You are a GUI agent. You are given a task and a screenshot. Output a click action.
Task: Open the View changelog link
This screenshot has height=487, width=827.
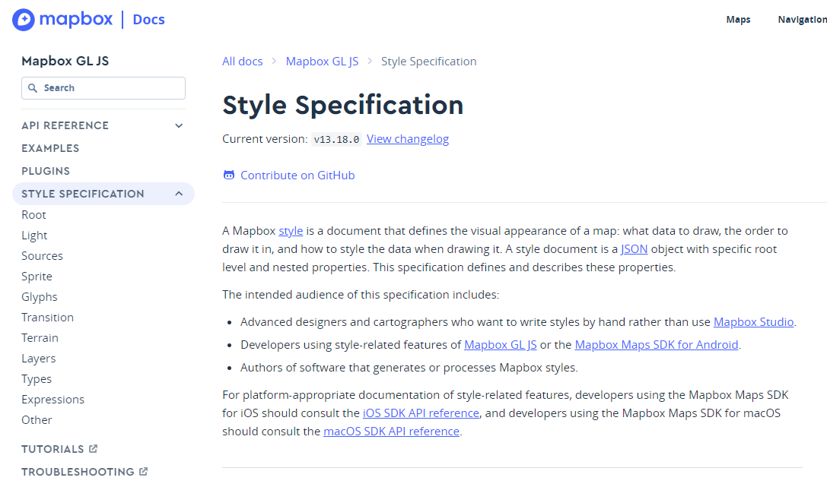pos(408,139)
